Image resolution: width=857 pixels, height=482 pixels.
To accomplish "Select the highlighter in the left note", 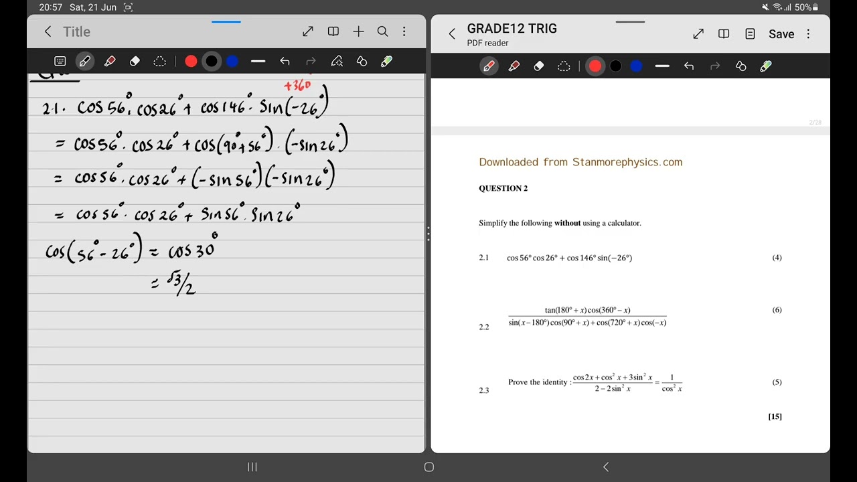I will coord(110,62).
